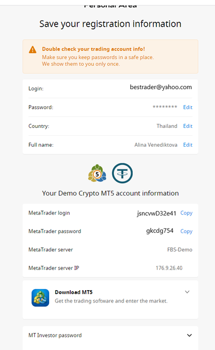This screenshot has height=350, width=215.
Task: Click the masked password asterisks
Action: [165, 107]
